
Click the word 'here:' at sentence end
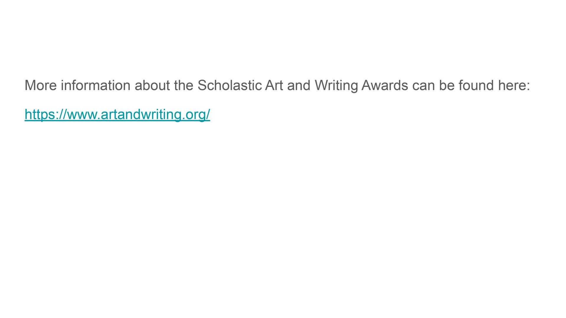point(514,85)
